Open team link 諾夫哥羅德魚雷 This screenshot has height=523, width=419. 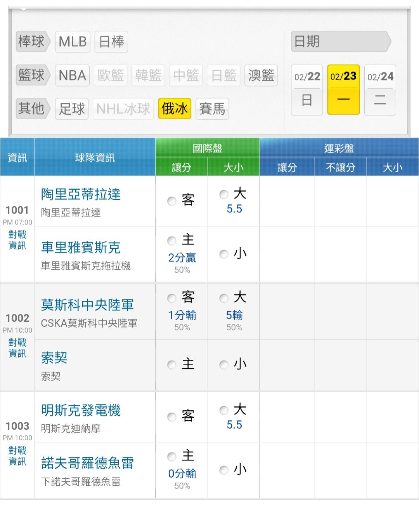click(87, 463)
